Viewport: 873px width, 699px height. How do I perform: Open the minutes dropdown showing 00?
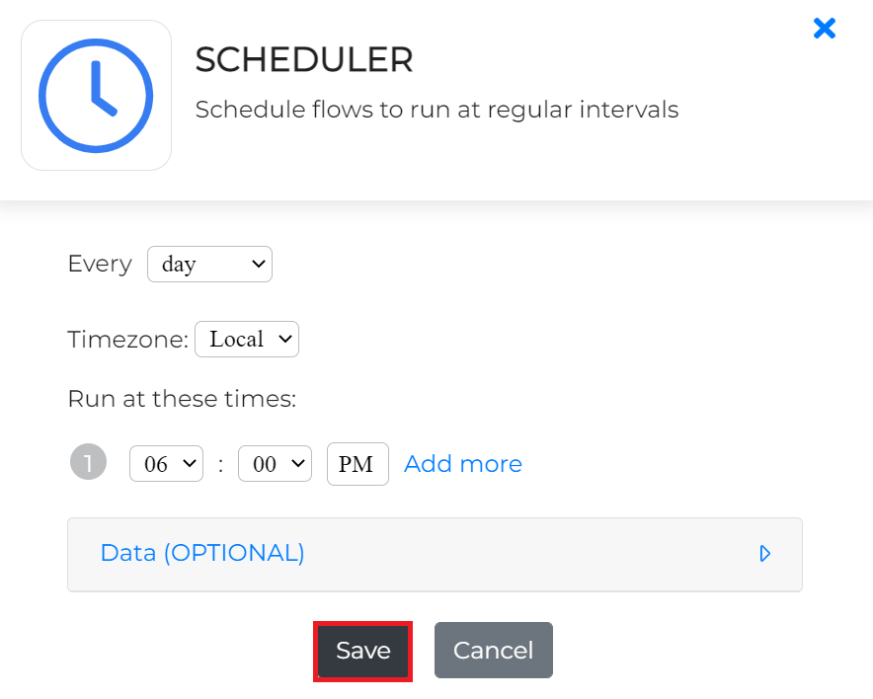tap(275, 464)
